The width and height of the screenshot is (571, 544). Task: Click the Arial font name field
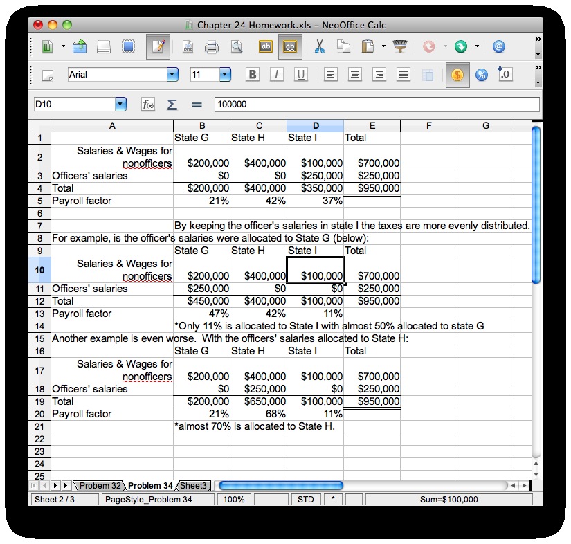coord(117,75)
